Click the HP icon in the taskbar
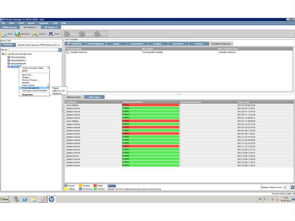The image size is (295, 221). (51, 199)
